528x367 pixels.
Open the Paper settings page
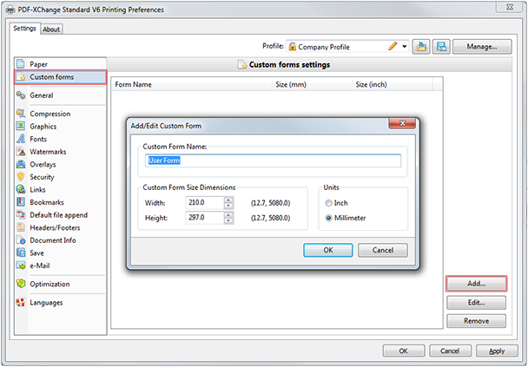(61, 64)
